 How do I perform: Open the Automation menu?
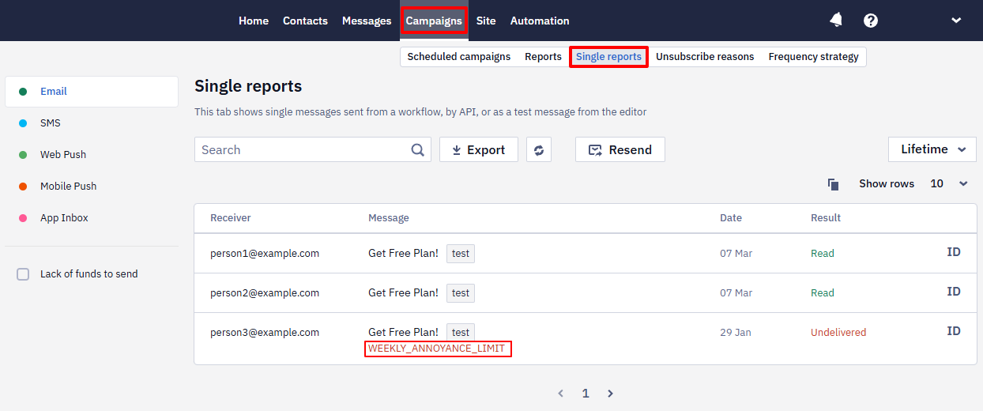[x=540, y=21]
